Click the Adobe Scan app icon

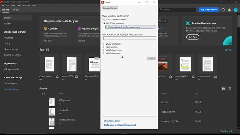(188, 23)
